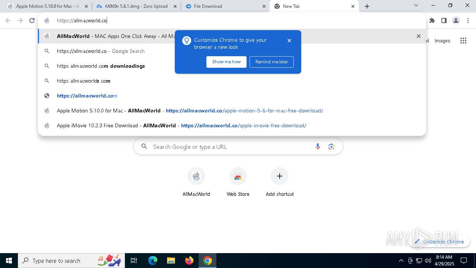Screen dimensions: 476x268
Task: Open the Web Store shortcut
Action: pos(238,182)
